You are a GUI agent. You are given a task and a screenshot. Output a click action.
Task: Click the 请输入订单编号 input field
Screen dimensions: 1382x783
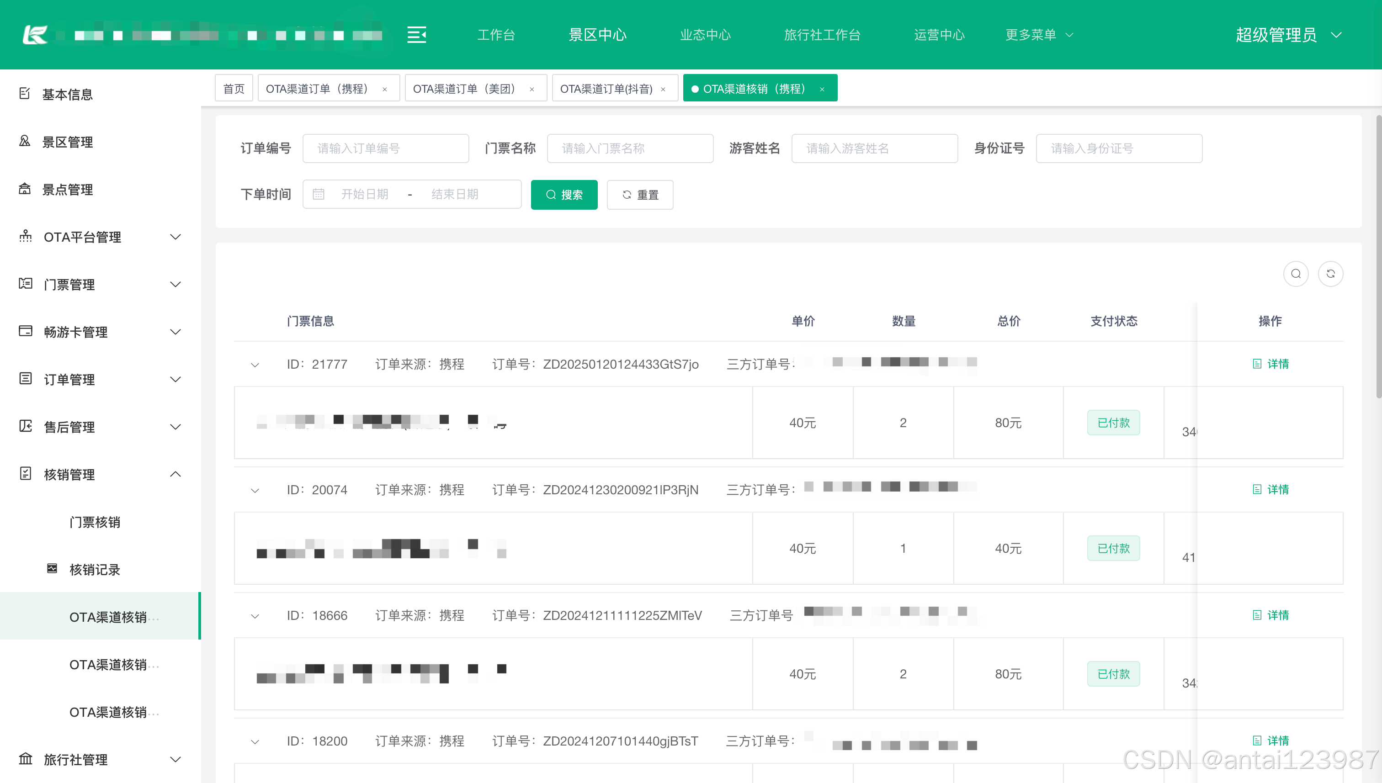[385, 148]
